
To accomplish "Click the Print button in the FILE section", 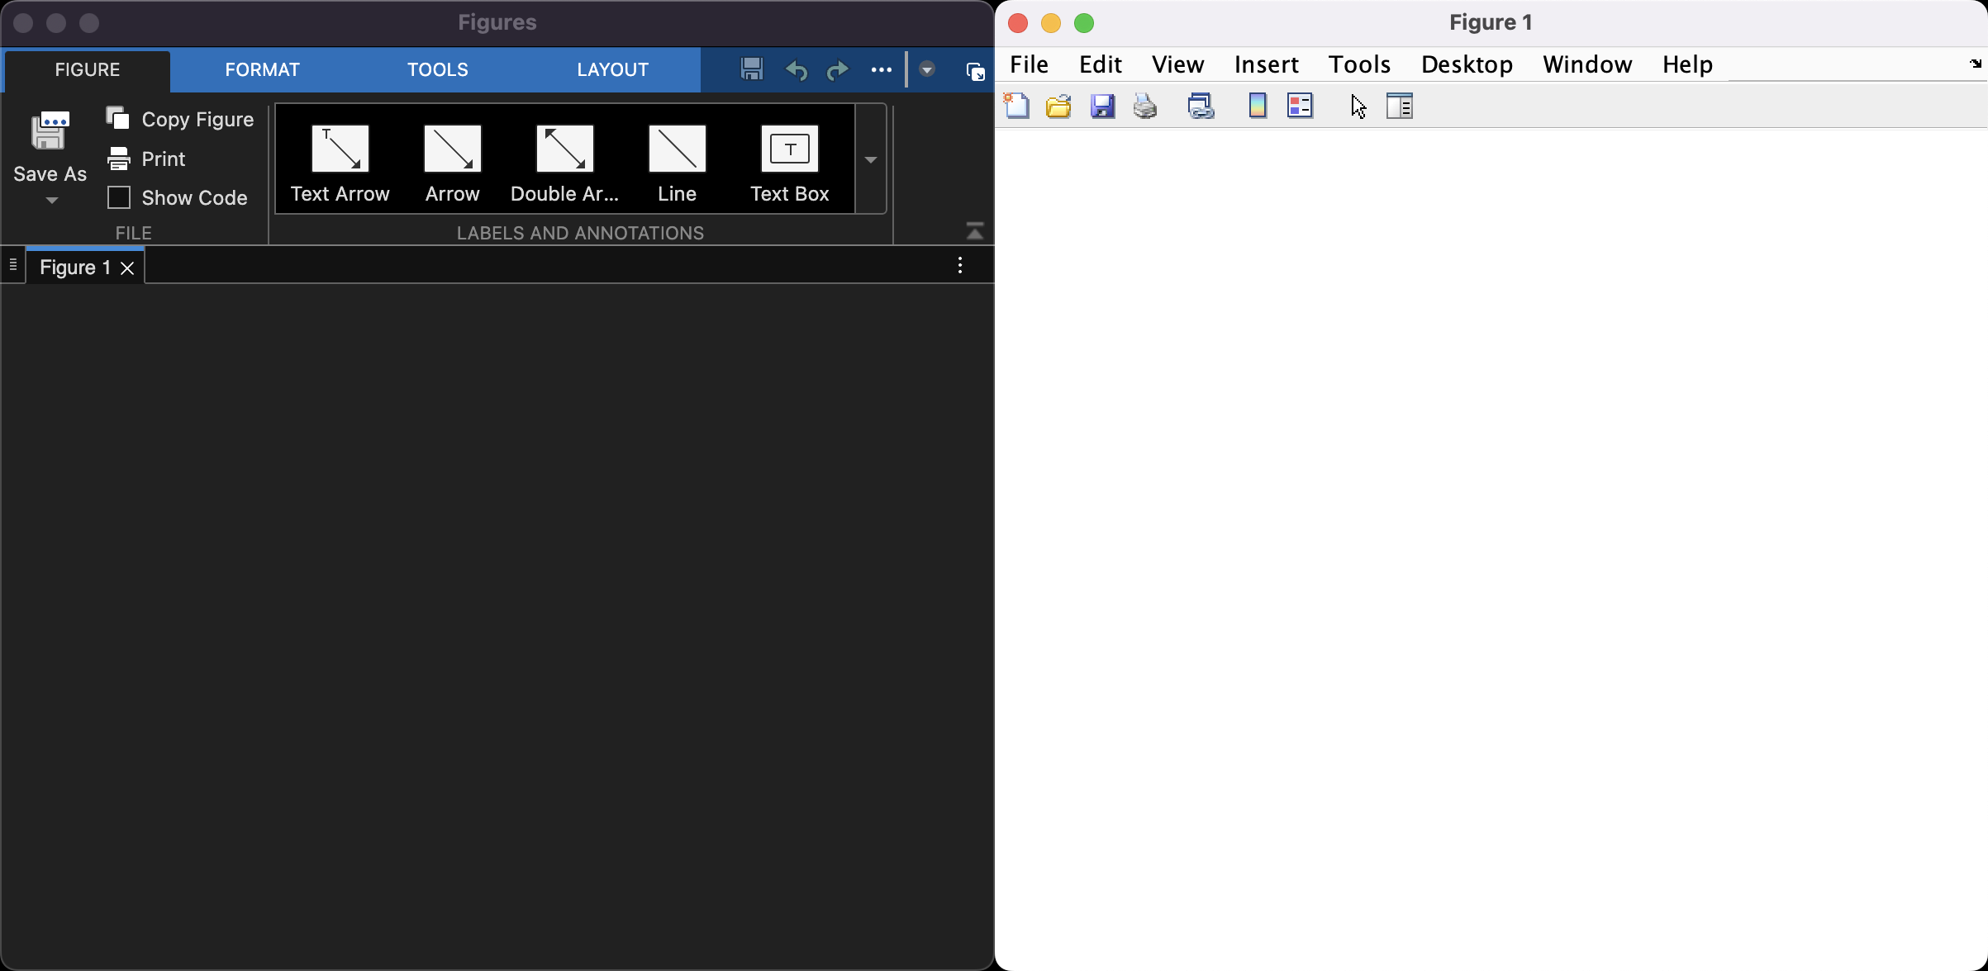I will click(147, 159).
